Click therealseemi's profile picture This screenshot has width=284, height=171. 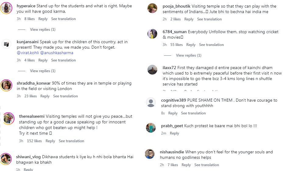point(9,118)
